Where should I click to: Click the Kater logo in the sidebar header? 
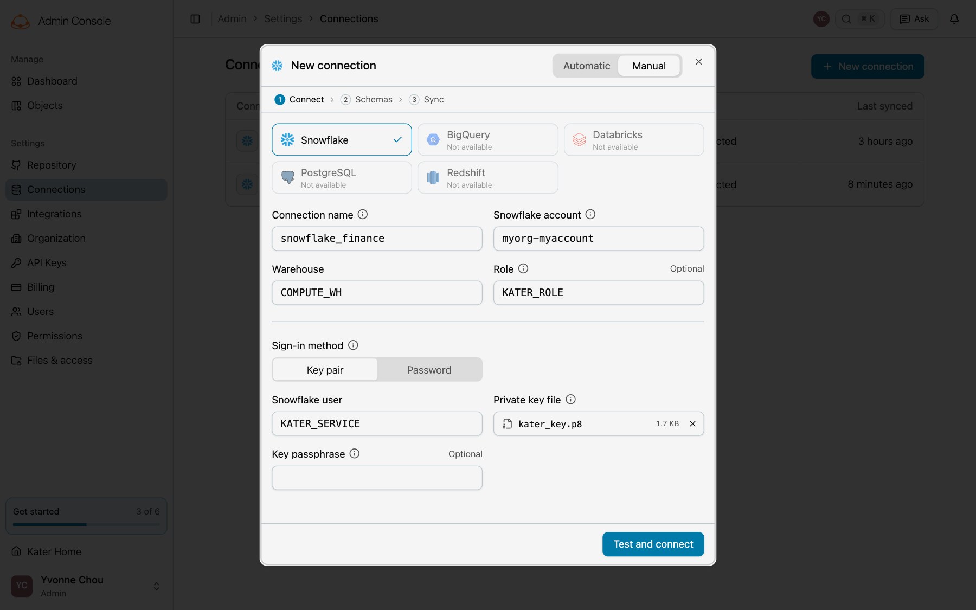click(x=21, y=21)
